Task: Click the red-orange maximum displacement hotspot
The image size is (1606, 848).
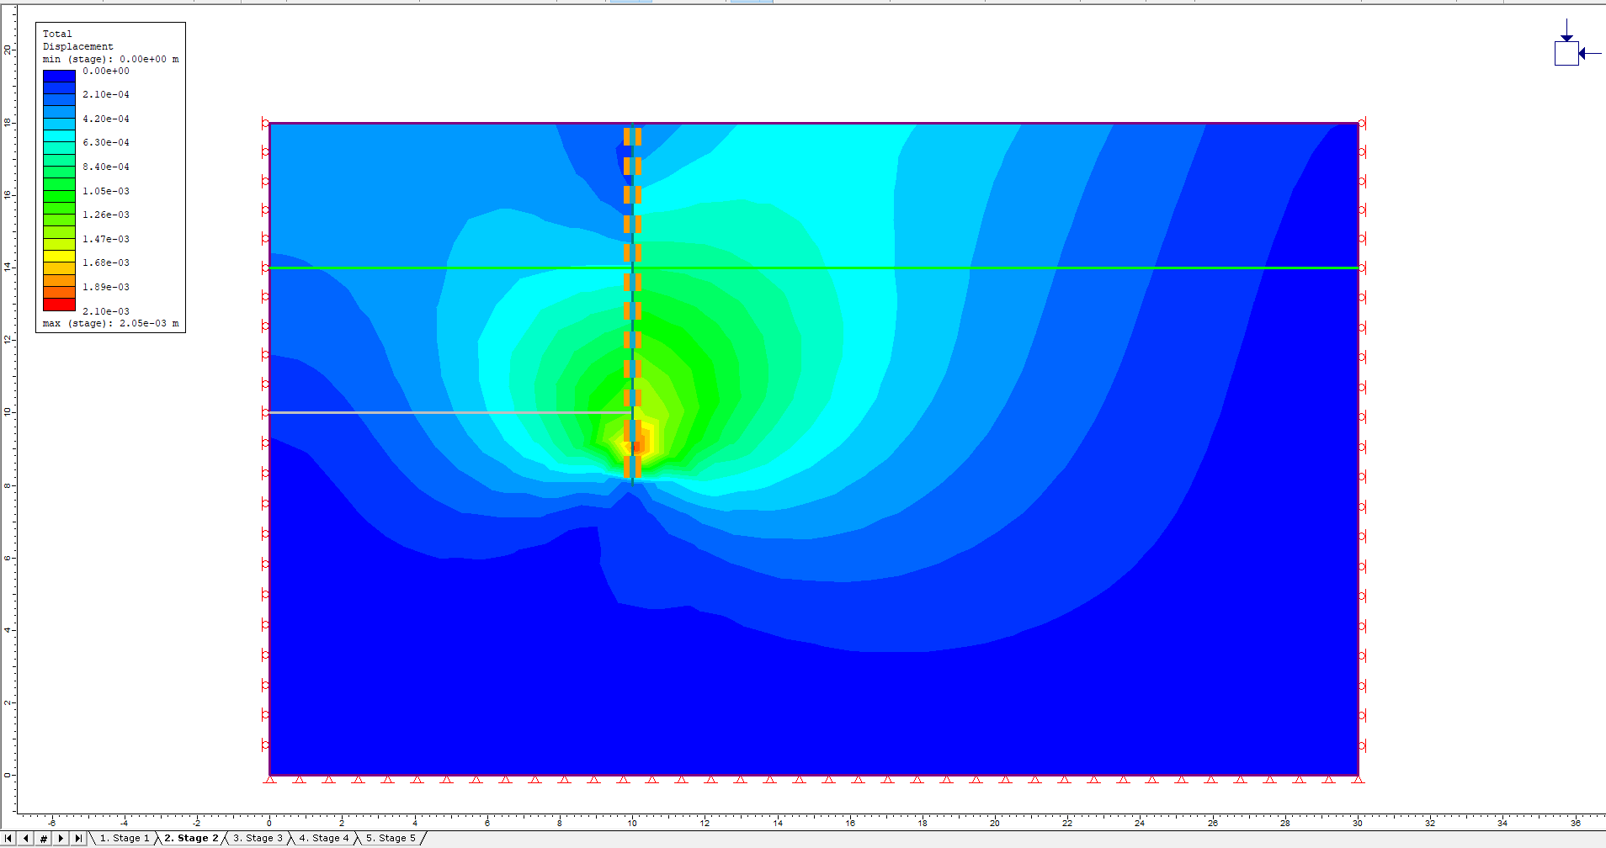Action: click(637, 441)
